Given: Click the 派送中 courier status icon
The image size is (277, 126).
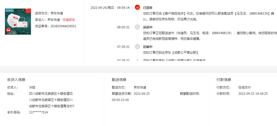Looking at the screenshot, I should (137, 27).
